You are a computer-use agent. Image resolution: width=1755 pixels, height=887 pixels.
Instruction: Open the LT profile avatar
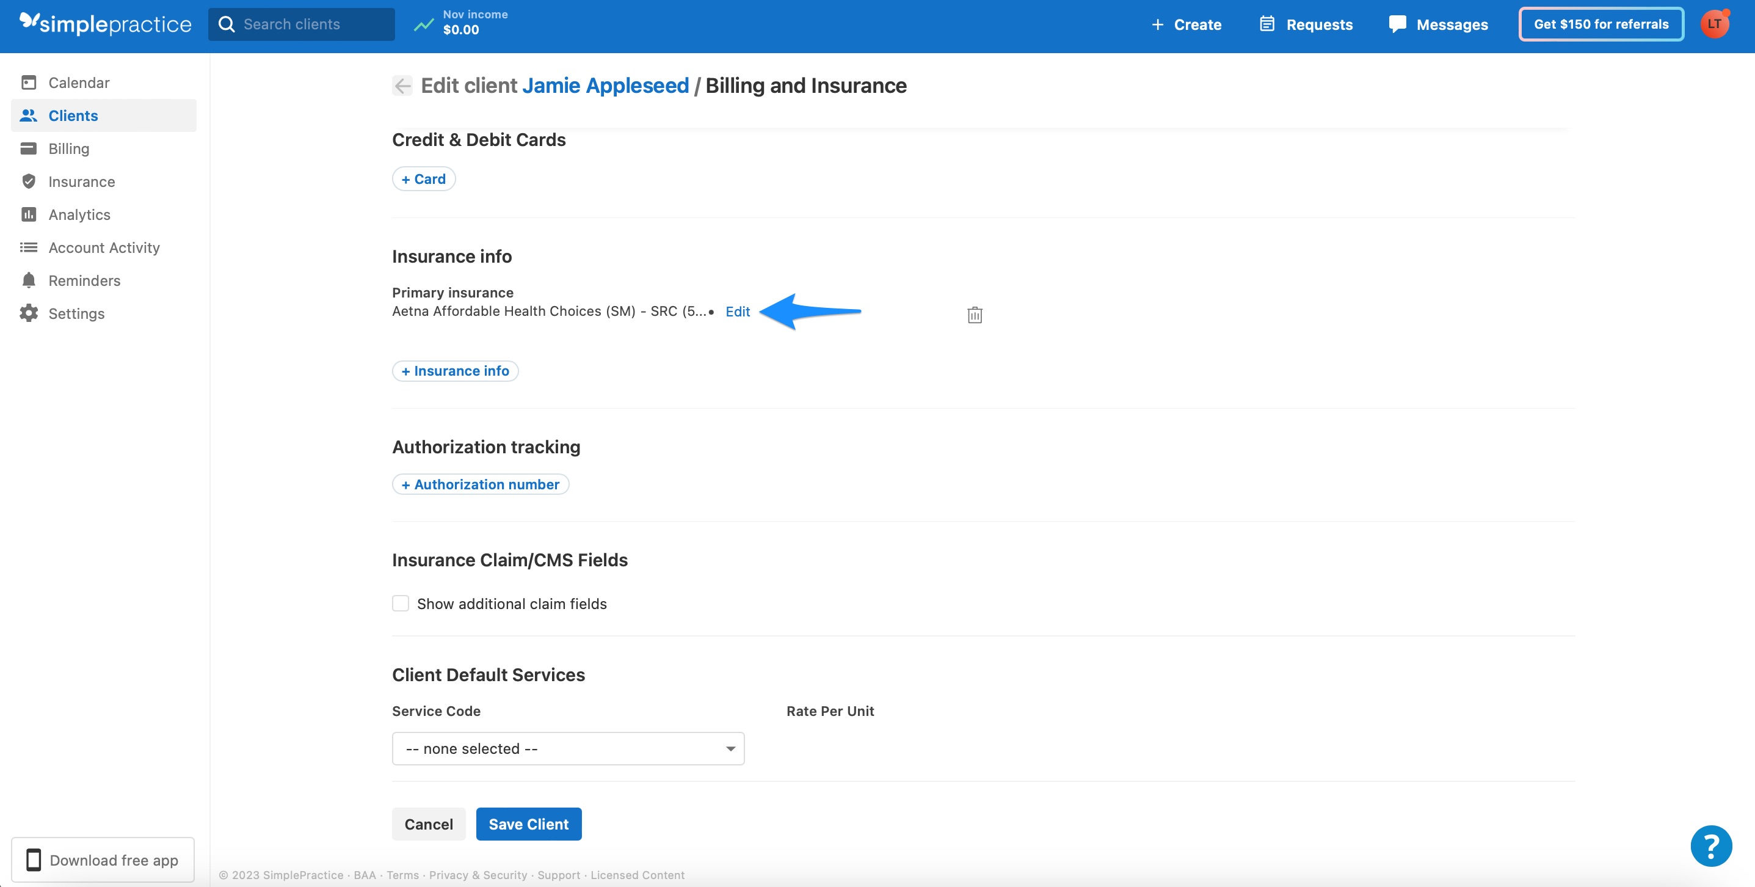point(1715,24)
